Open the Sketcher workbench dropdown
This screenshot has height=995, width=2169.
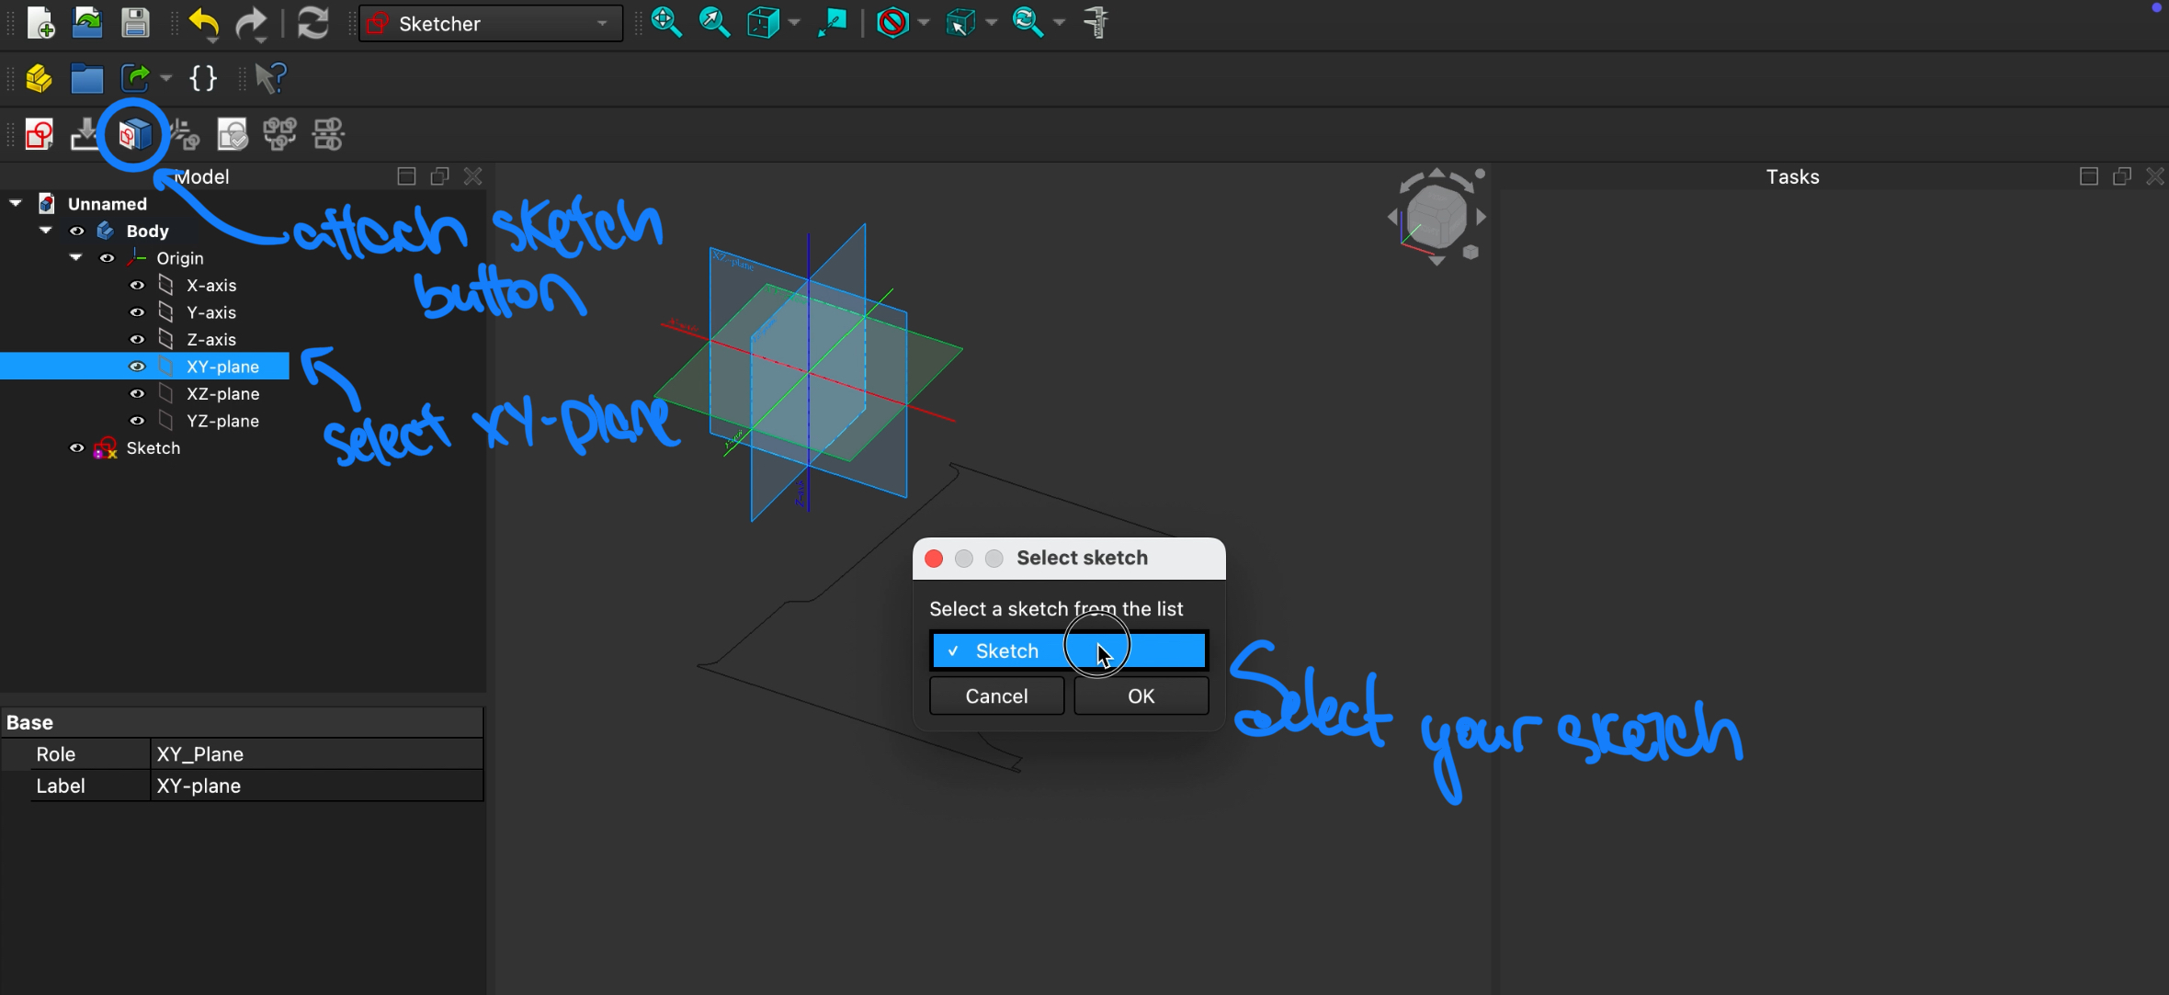(491, 24)
